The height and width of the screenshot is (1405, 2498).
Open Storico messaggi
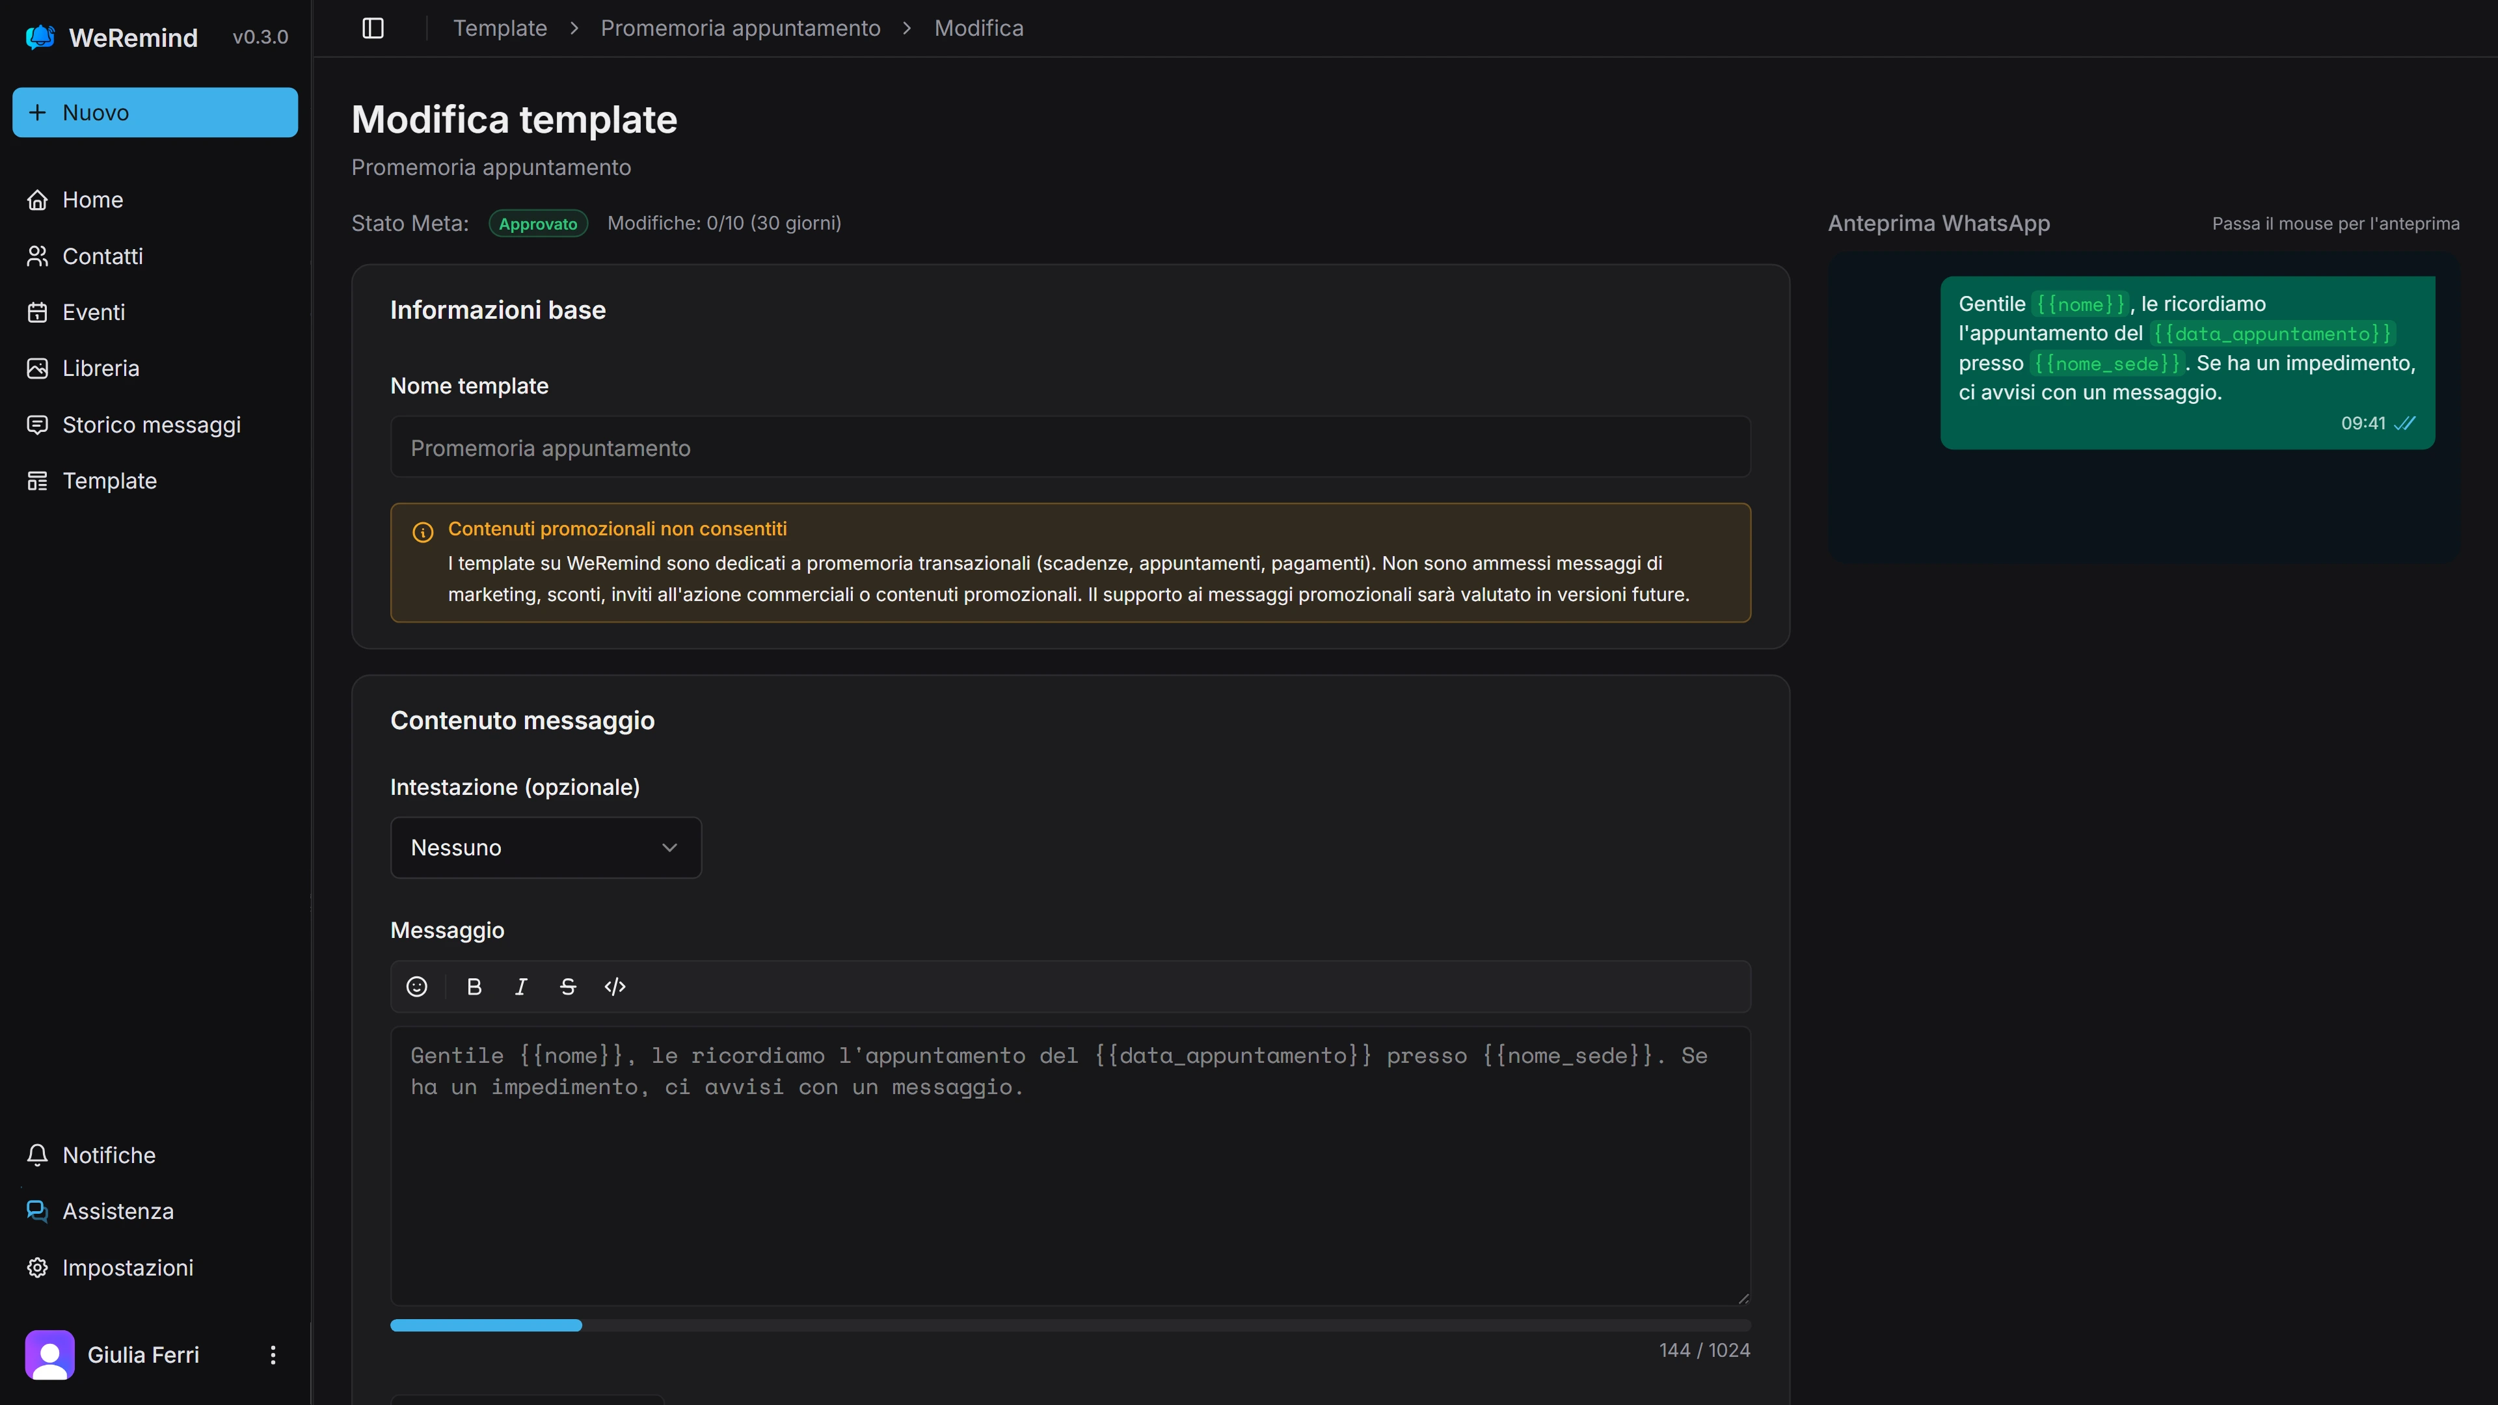(155, 425)
